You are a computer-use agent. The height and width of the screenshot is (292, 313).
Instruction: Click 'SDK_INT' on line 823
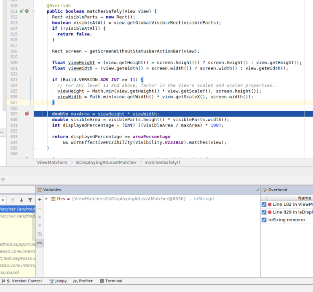(x=110, y=80)
